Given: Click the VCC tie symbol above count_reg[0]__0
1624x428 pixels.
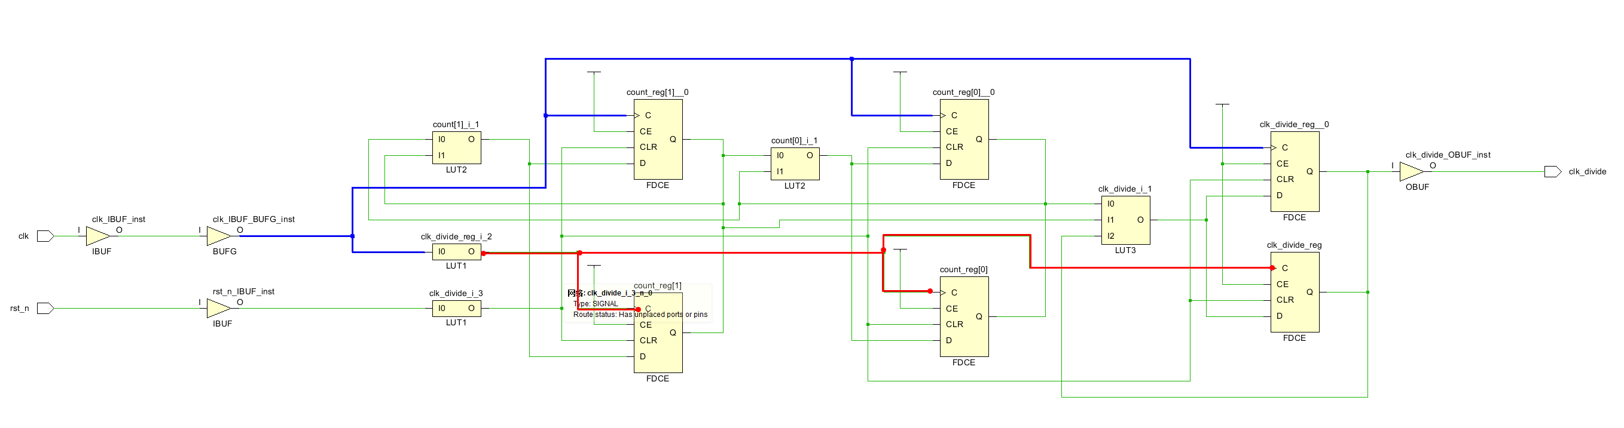Looking at the screenshot, I should [900, 72].
